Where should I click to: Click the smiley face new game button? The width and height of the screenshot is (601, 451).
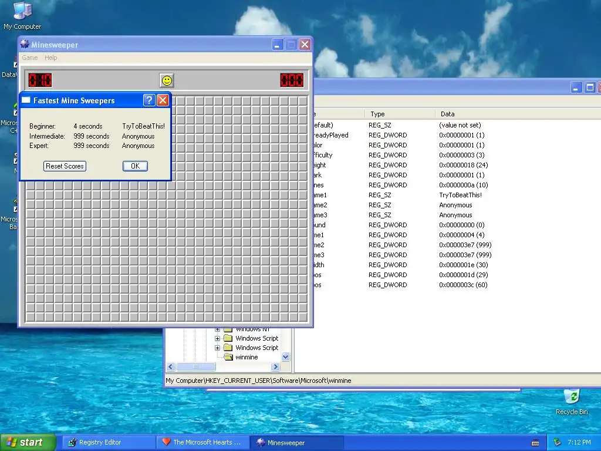coord(167,80)
